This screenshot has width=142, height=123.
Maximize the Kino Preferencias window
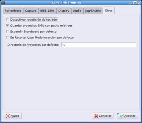point(135,3)
